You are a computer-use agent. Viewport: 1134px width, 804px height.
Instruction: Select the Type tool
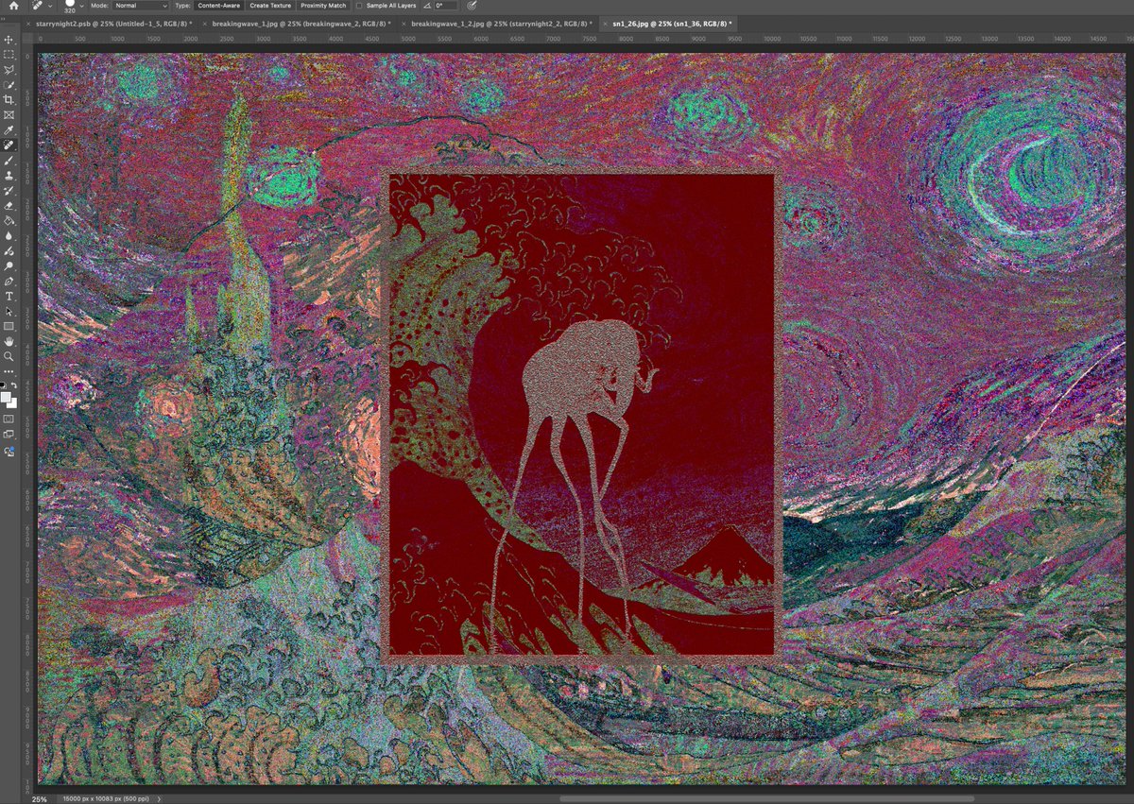[x=9, y=296]
